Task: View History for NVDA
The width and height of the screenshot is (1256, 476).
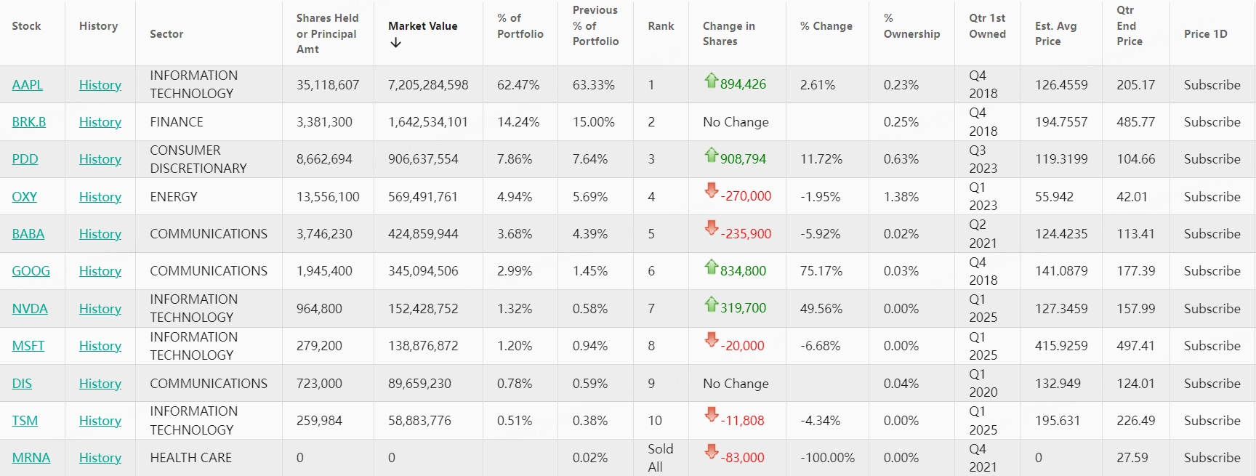Action: (100, 309)
